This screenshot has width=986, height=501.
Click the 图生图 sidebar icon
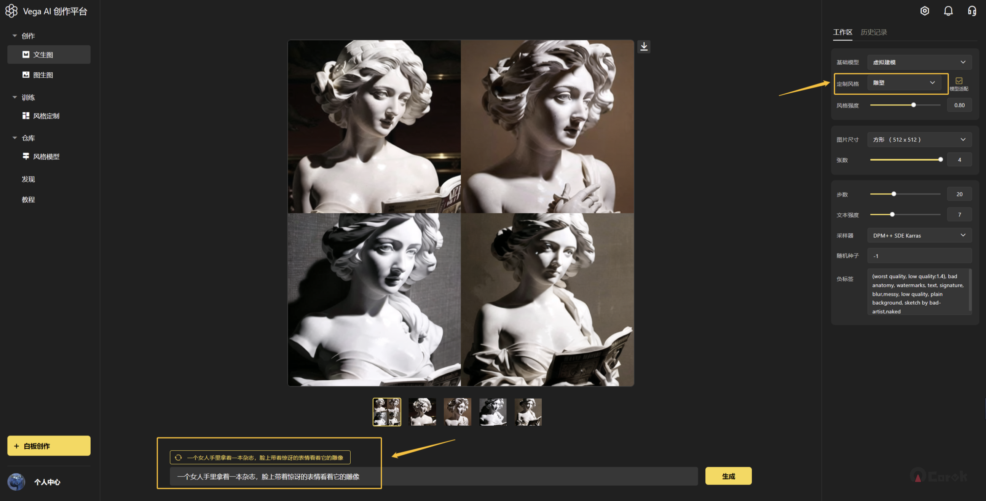[26, 75]
